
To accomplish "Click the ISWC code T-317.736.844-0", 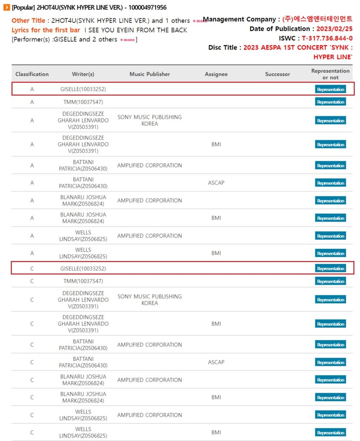I will [x=327, y=38].
